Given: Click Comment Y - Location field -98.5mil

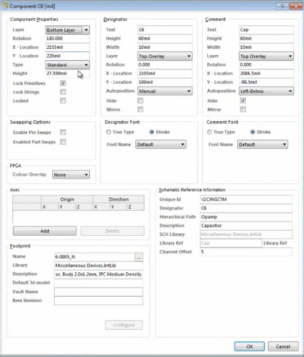Looking at the screenshot, I should [x=266, y=82].
